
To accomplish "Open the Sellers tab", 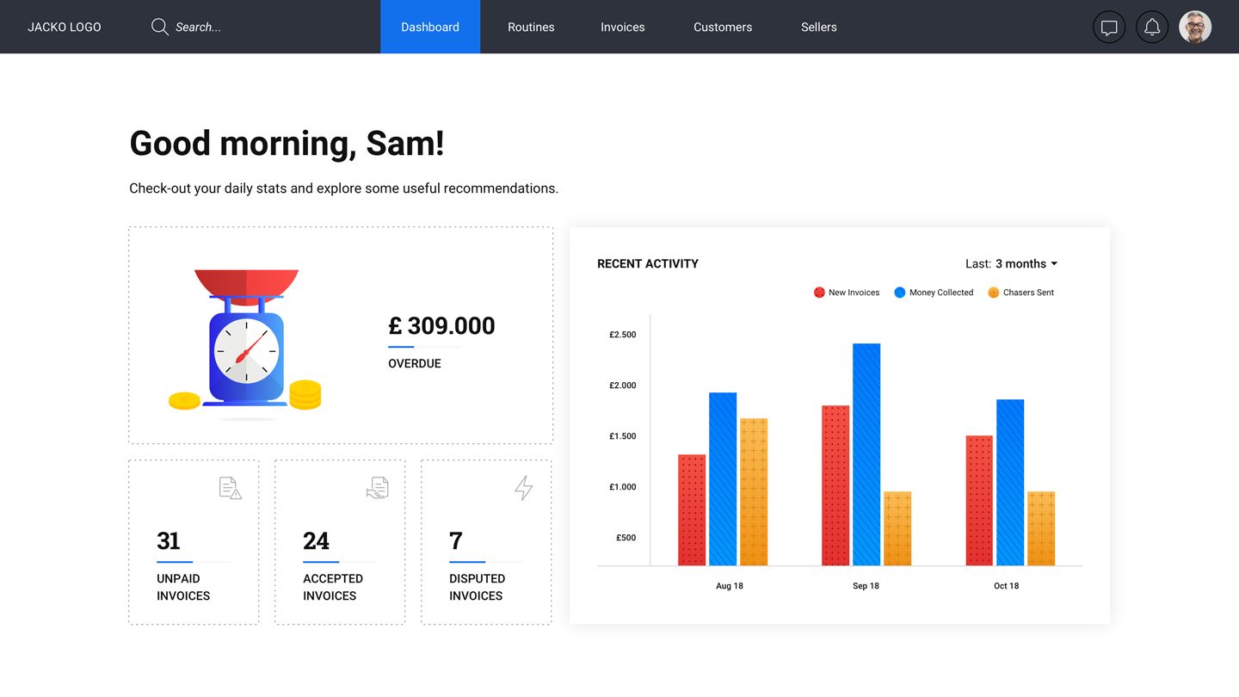I will coord(818,28).
